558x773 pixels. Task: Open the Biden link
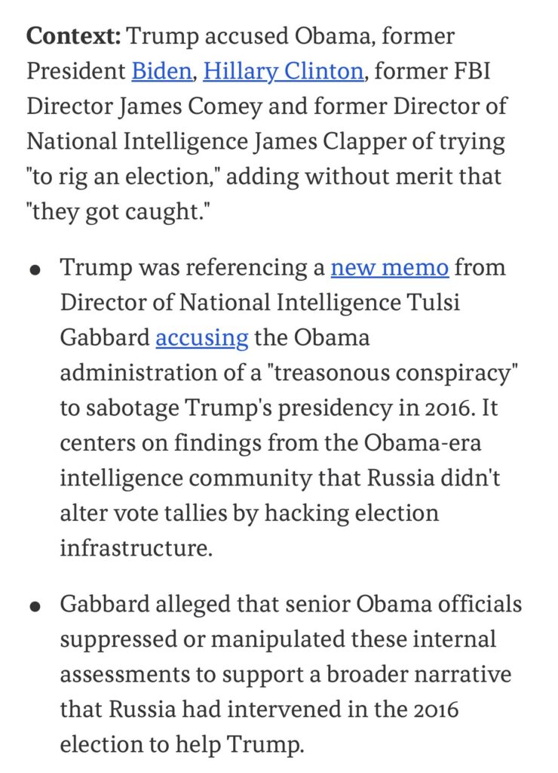click(x=161, y=71)
